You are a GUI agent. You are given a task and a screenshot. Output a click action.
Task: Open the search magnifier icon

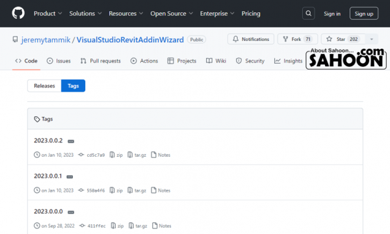[308, 13]
